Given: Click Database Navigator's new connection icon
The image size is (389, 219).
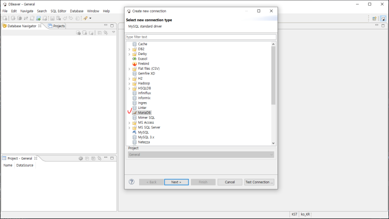Looking at the screenshot, I should (79, 33).
